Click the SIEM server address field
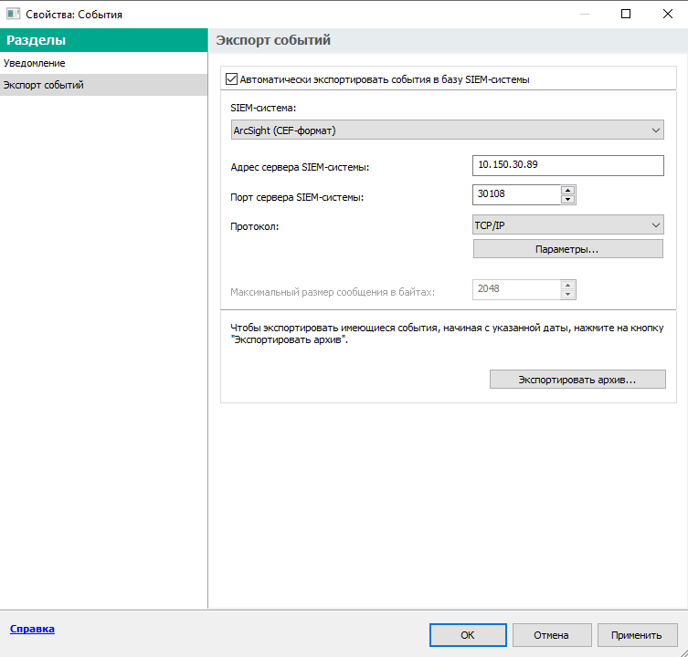 (567, 165)
